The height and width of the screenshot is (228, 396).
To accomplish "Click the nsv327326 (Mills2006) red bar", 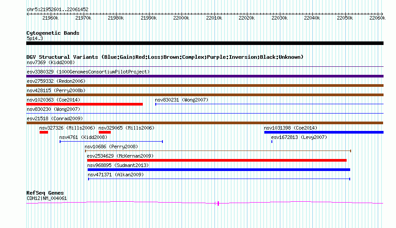I will click(x=44, y=132).
